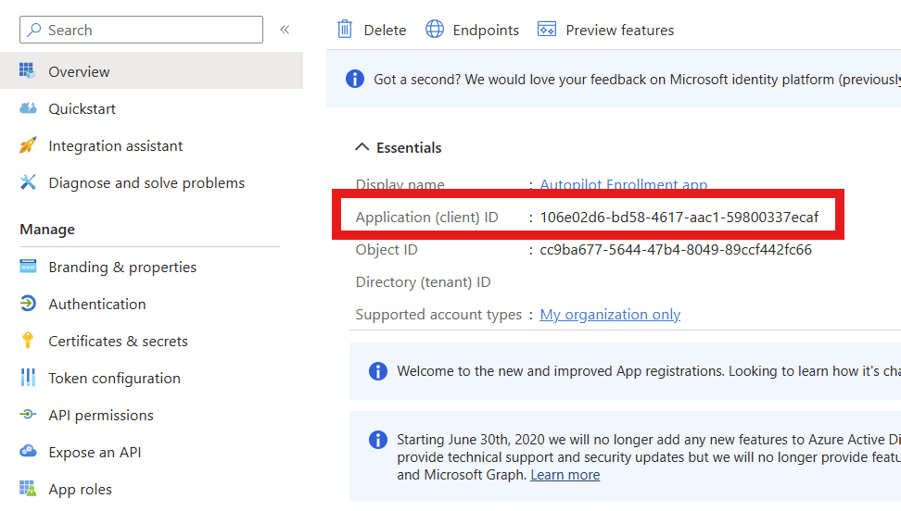Open the My organization only link
The image size is (901, 511).
click(x=610, y=315)
